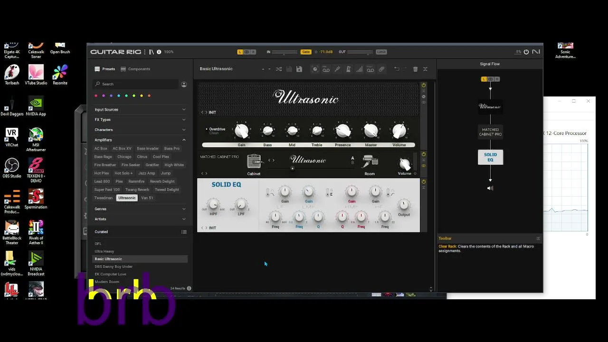Open the tuner with the tuning fork icon
The height and width of the screenshot is (342, 608).
pyautogui.click(x=337, y=69)
